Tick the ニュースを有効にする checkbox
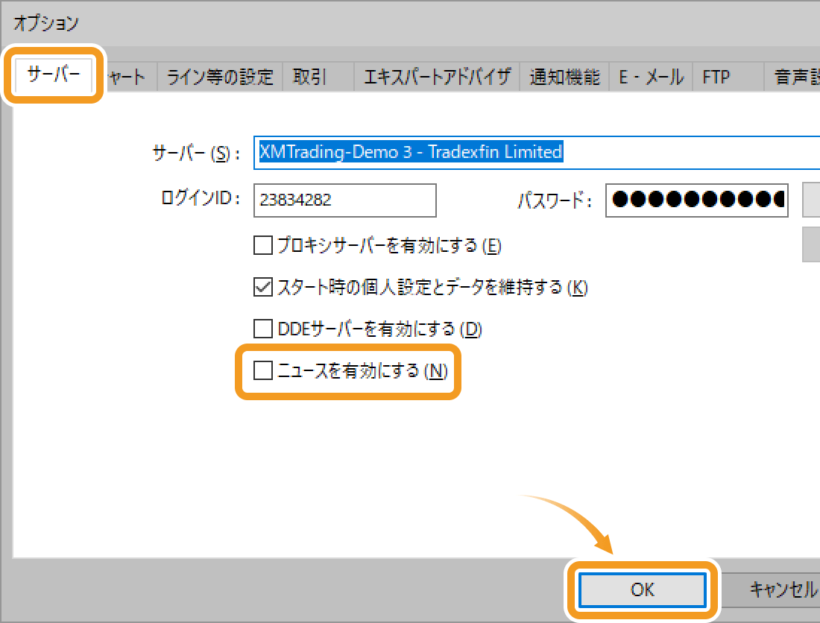 263,370
